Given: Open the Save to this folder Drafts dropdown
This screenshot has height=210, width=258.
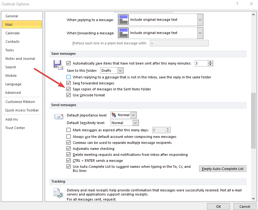Looking at the screenshot, I should tap(120, 71).
